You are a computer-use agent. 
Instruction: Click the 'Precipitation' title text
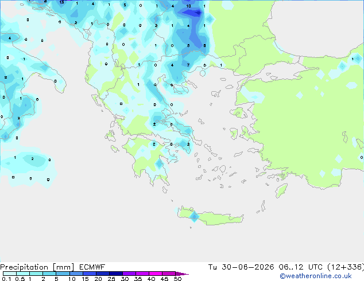coord(24,267)
